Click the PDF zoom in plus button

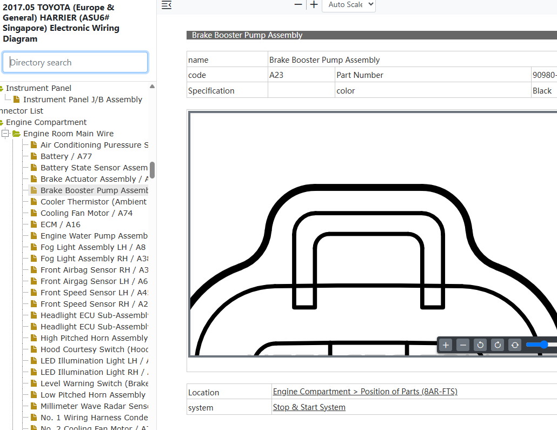(x=314, y=5)
